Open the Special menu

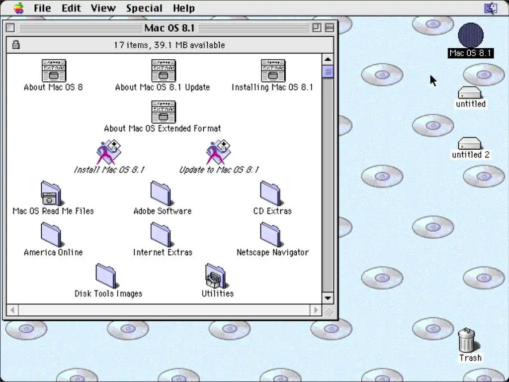pos(144,8)
